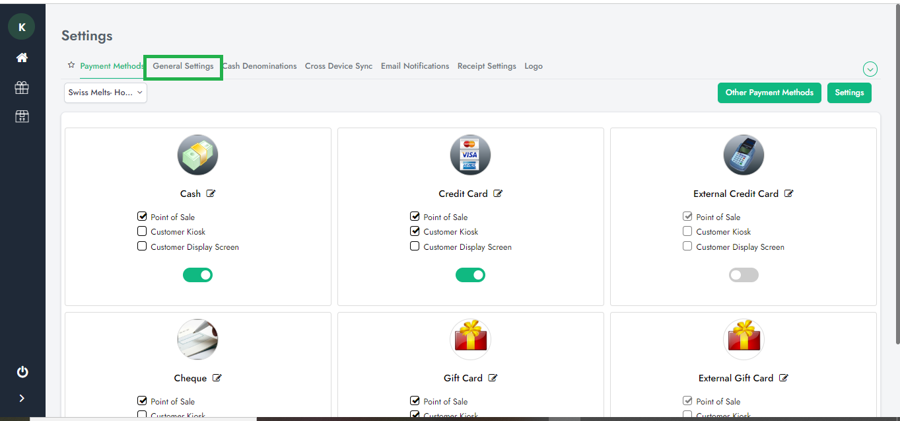Click edit icon beside Cheque
This screenshot has height=421, width=900.
[217, 378]
